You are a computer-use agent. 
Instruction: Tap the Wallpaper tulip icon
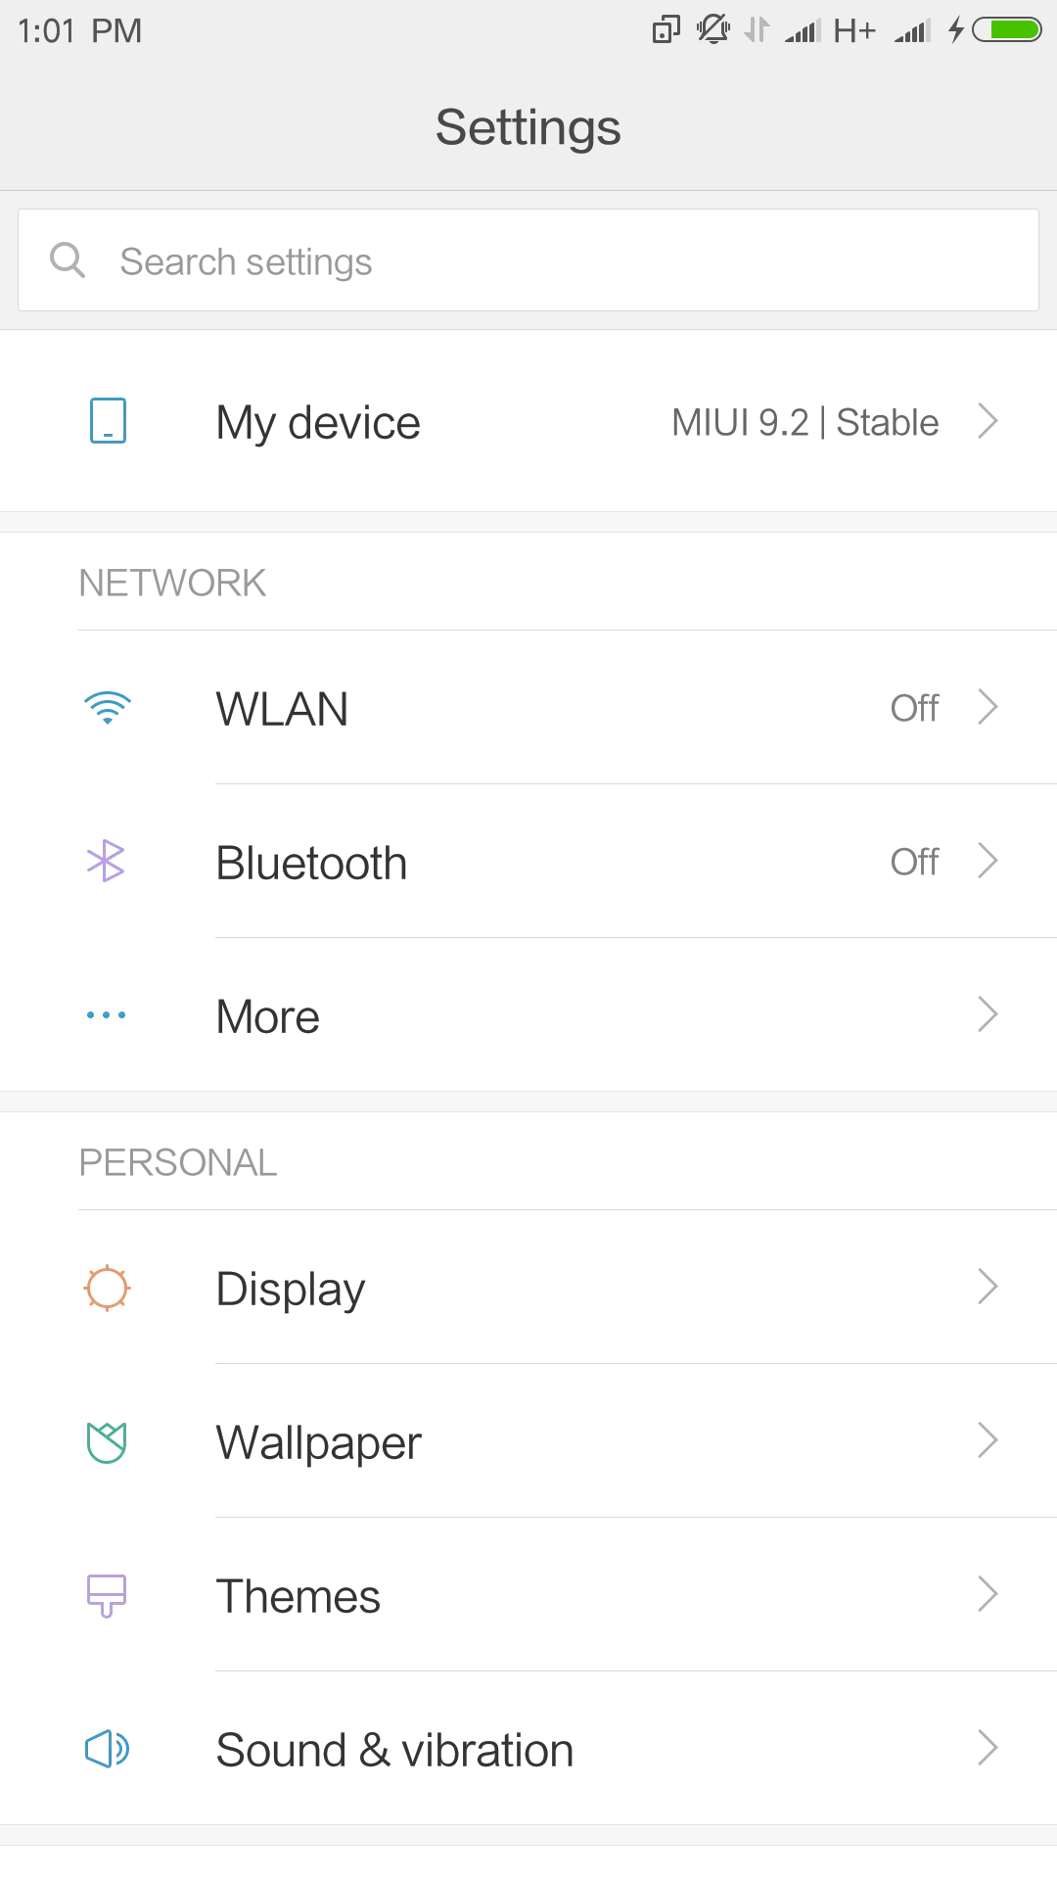(107, 1441)
